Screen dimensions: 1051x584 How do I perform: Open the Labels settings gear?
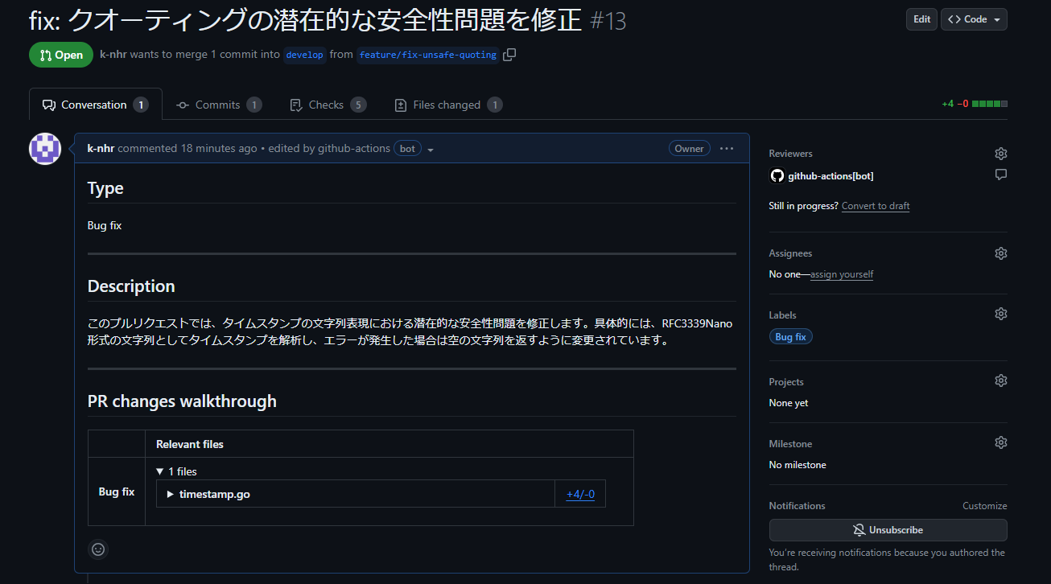coord(1001,314)
